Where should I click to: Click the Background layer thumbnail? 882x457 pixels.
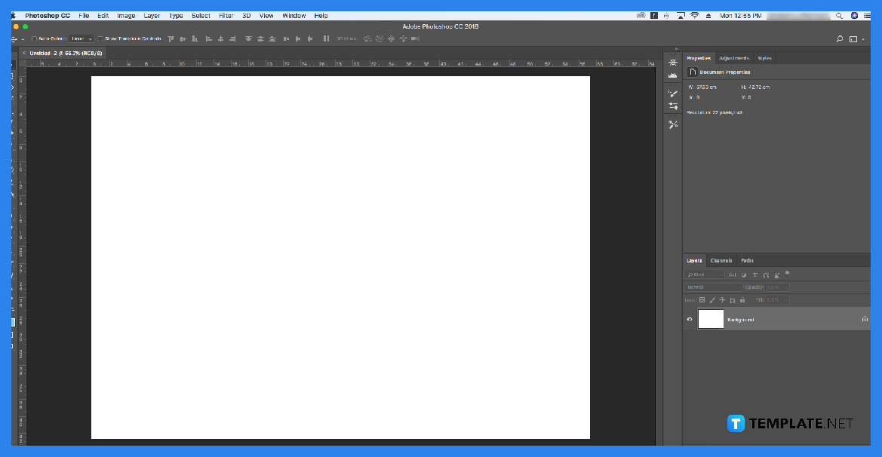coord(710,319)
